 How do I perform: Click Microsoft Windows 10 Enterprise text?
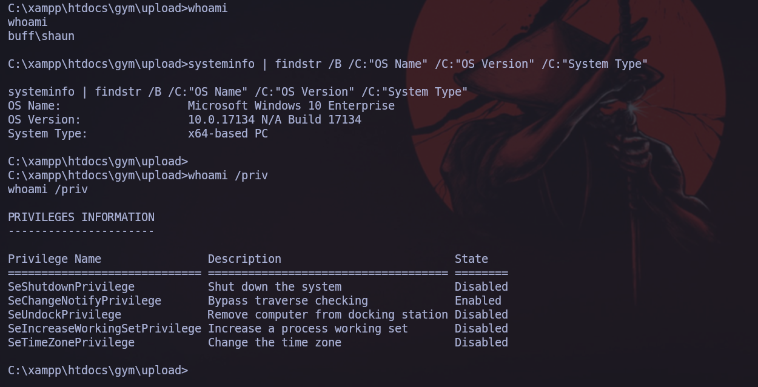291,106
